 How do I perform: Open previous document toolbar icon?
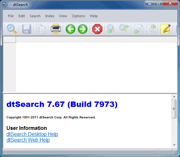coord(139,29)
